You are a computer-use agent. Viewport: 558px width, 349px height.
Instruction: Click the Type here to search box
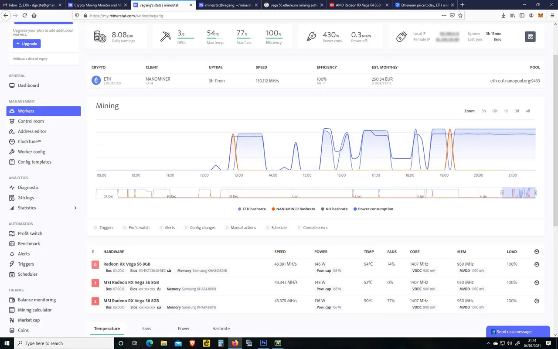[65, 343]
